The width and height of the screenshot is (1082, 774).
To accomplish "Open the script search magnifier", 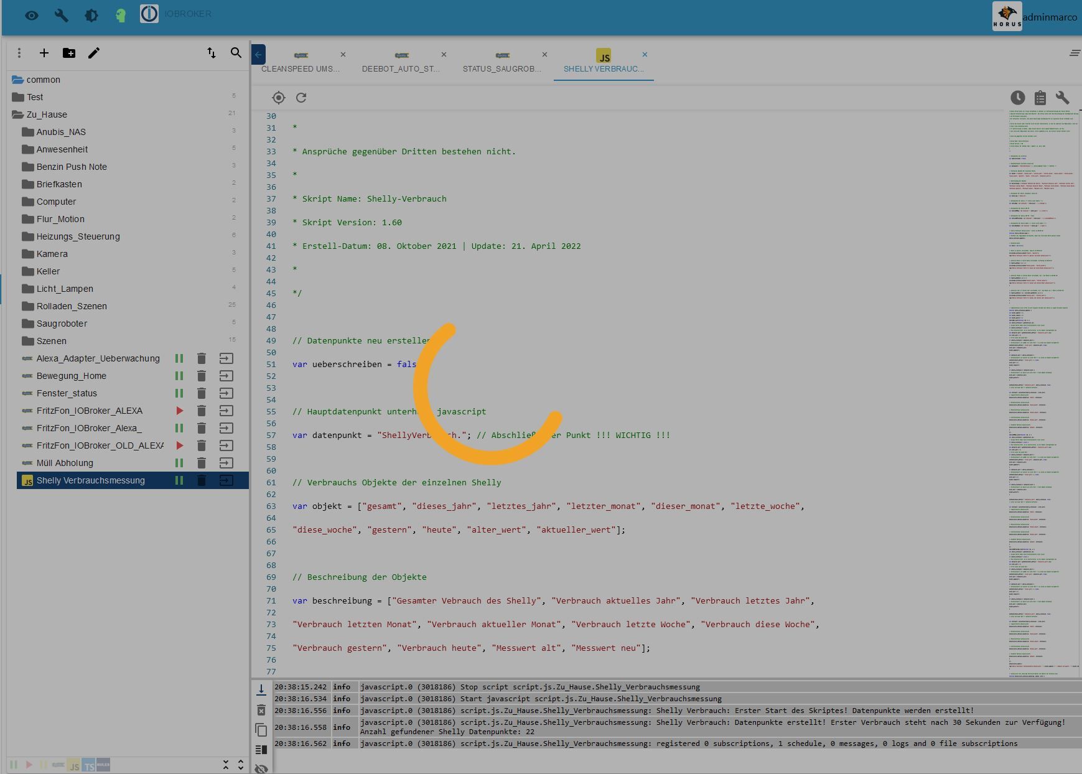I will click(x=236, y=54).
